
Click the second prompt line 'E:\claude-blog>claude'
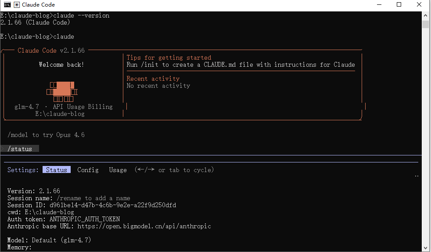click(37, 36)
